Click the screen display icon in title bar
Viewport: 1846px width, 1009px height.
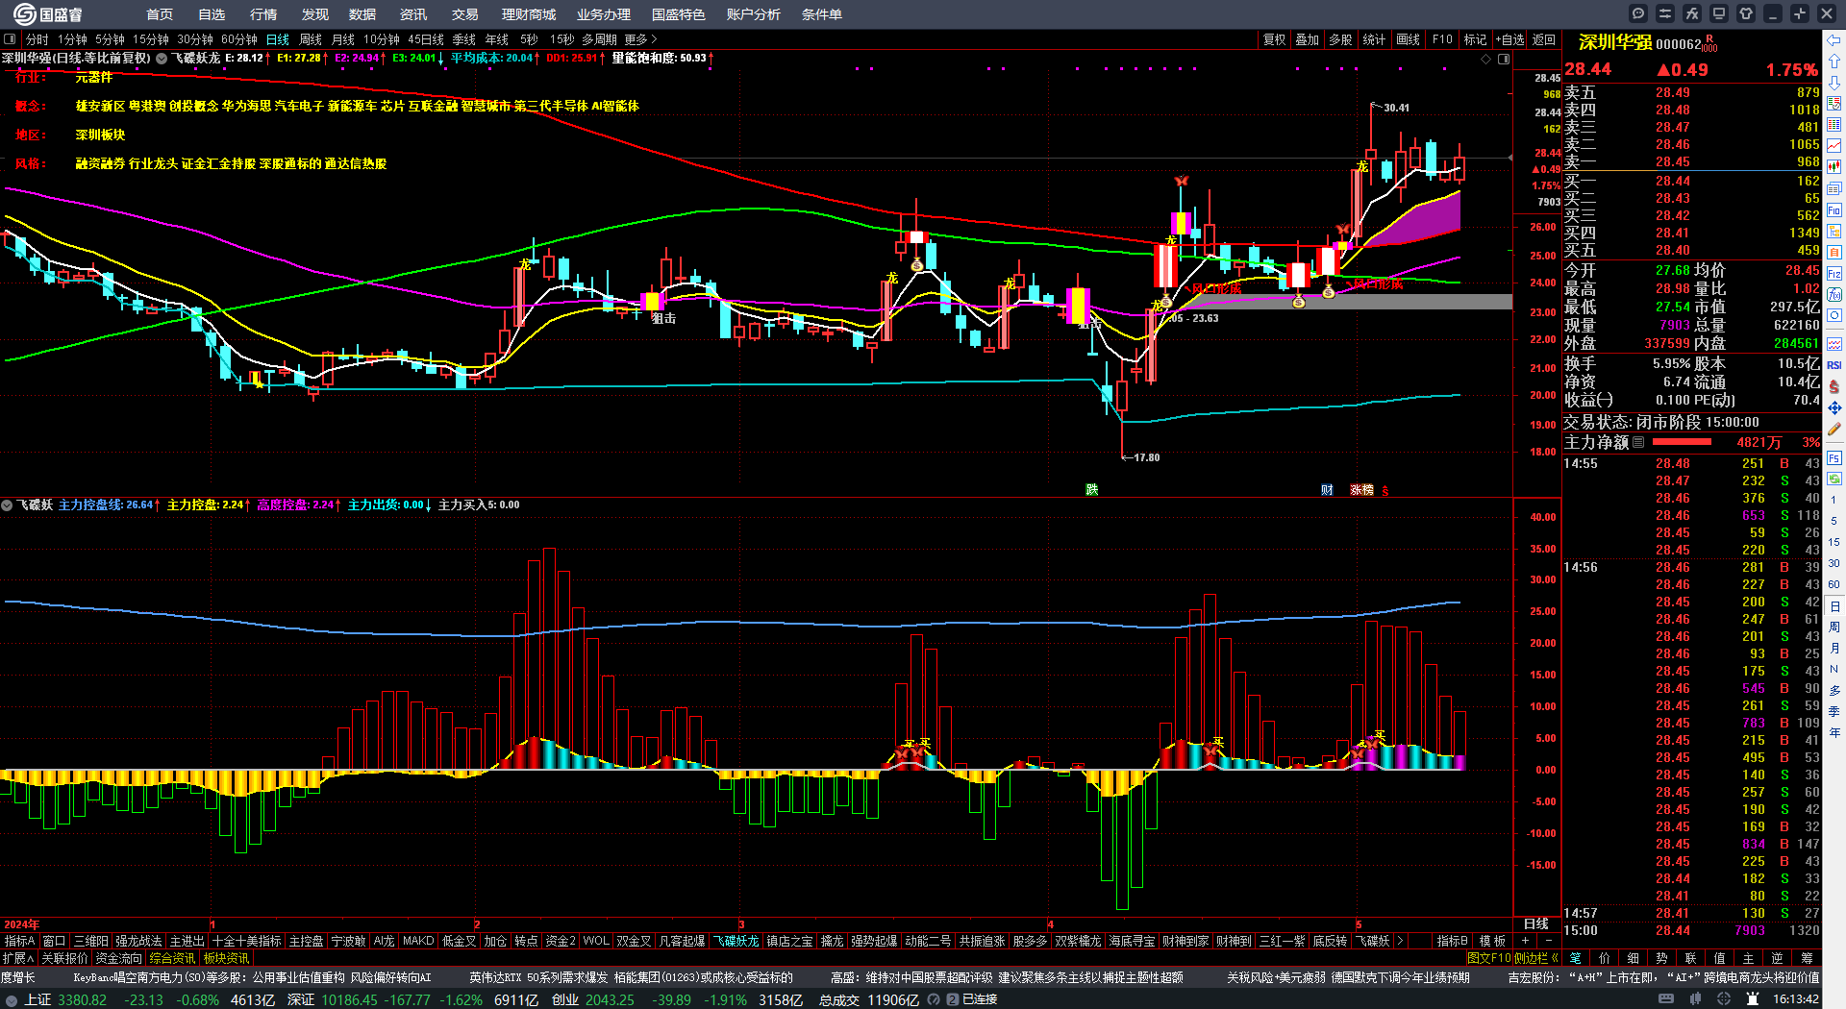pyautogui.click(x=1719, y=13)
